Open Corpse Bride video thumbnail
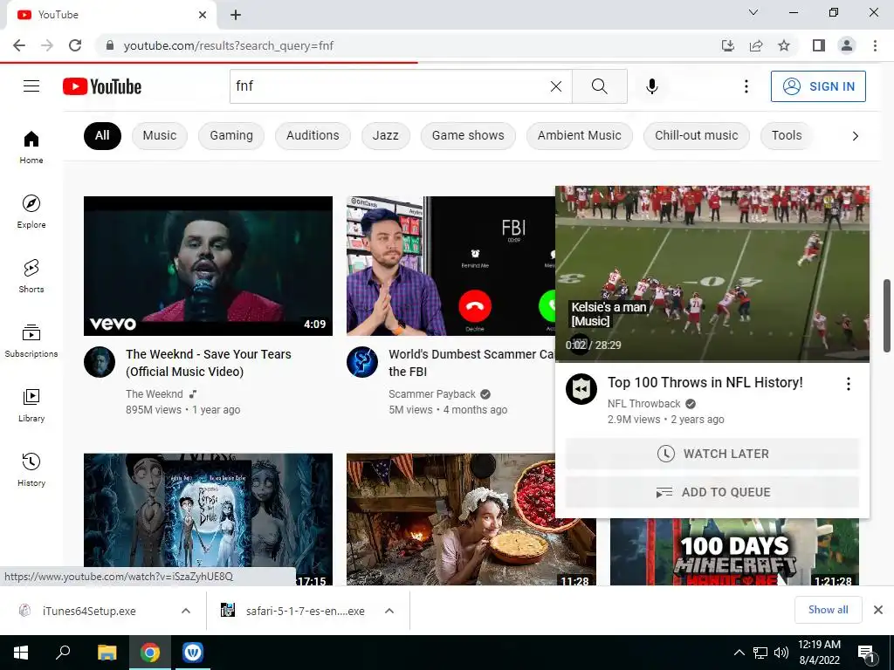Image resolution: width=894 pixels, height=670 pixels. click(x=208, y=519)
